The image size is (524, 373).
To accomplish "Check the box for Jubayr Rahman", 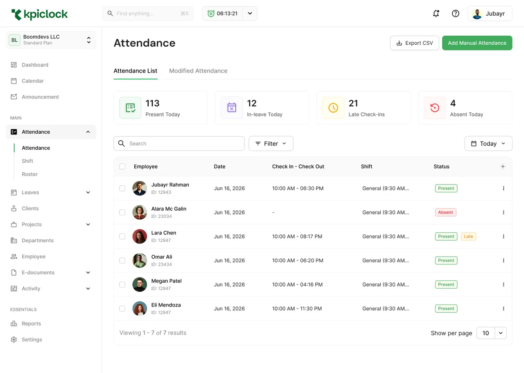I will click(x=122, y=189).
